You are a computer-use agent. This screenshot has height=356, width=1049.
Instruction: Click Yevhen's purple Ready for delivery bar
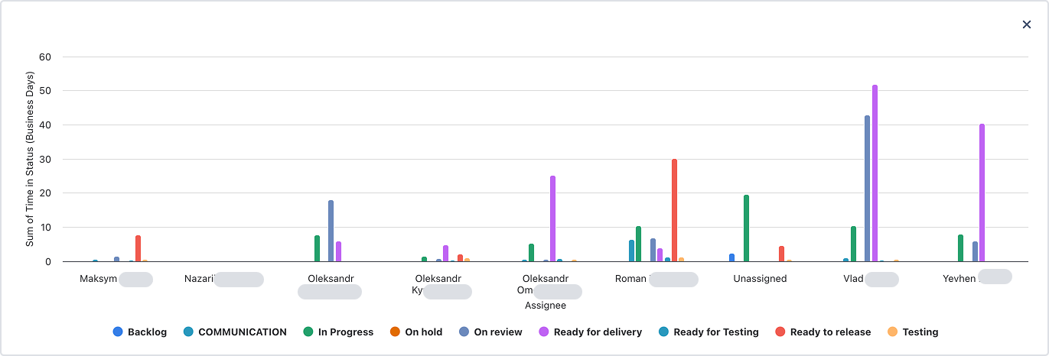982,193
